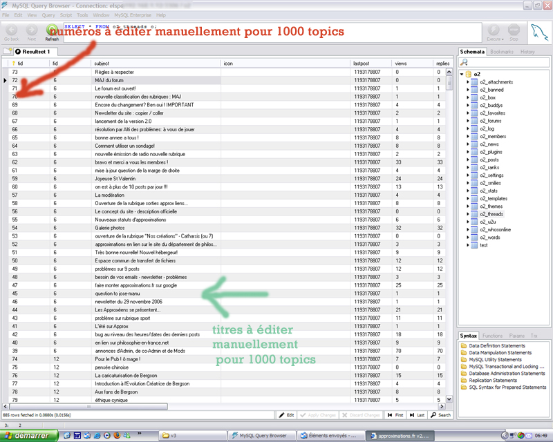Open the MySQL Enterprise menu
The image size is (553, 442).
[x=133, y=15]
